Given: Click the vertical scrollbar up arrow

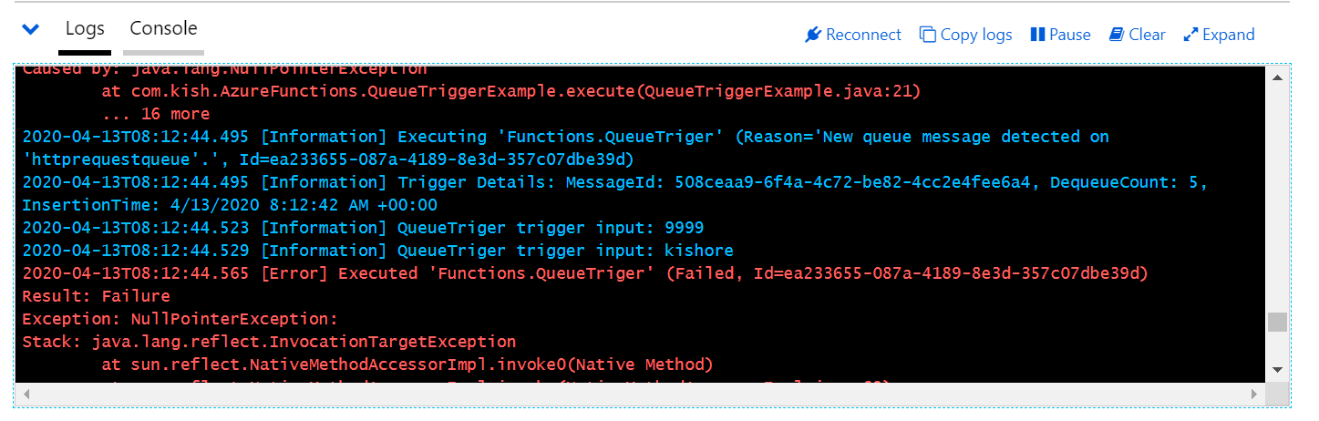Looking at the screenshot, I should (1277, 79).
